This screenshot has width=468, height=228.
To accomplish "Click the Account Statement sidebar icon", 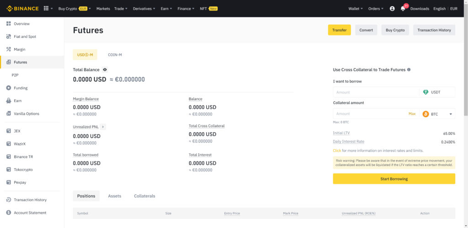I will click(9, 212).
